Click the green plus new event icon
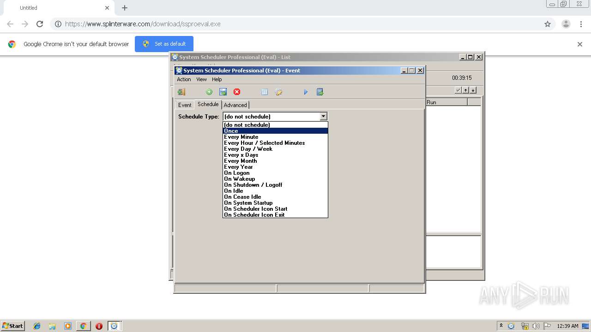This screenshot has height=332, width=591. (x=209, y=92)
